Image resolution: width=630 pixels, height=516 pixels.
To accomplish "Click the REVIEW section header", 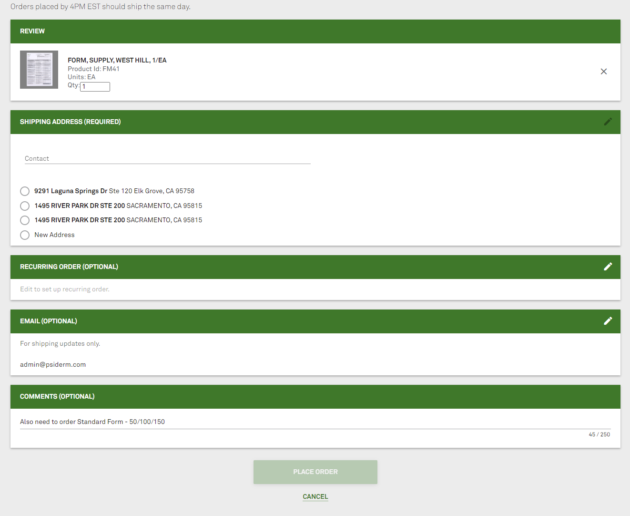I will pos(32,31).
